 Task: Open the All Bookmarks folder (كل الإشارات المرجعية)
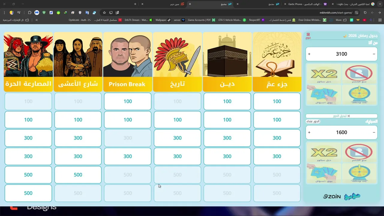click(16, 20)
